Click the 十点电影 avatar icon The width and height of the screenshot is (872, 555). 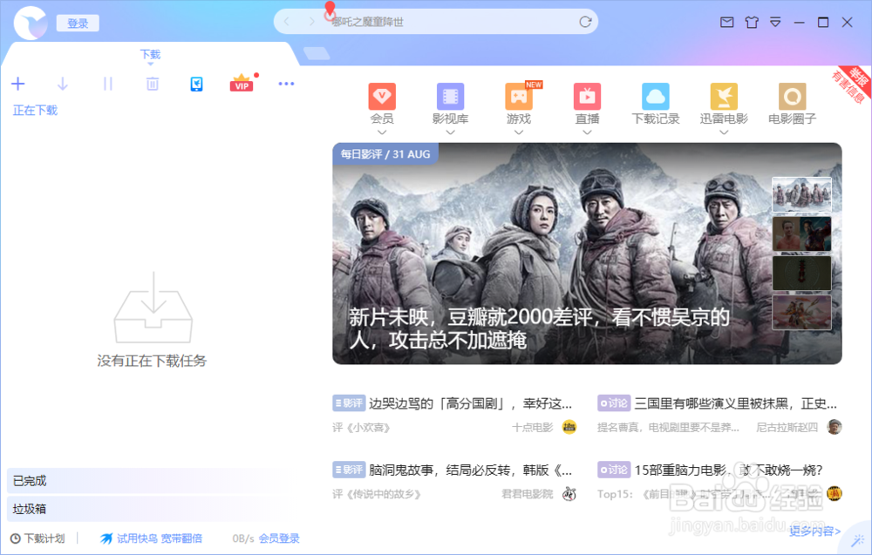coord(569,427)
